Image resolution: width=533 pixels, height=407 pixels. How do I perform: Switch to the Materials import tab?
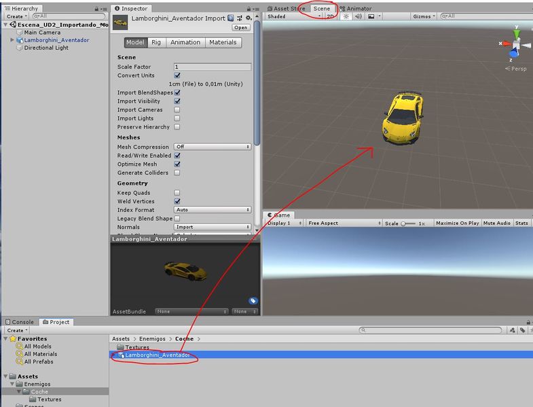(x=223, y=42)
